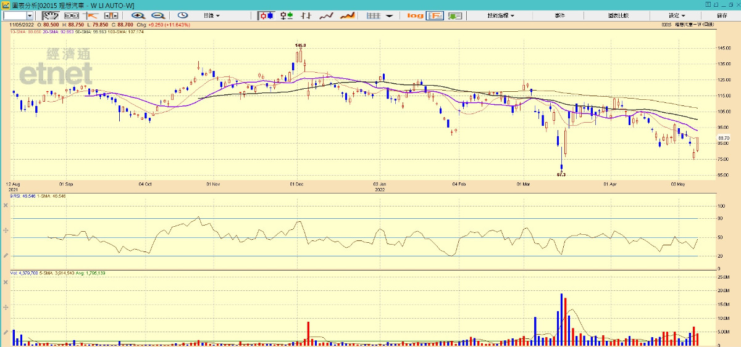The height and width of the screenshot is (347, 741).
Task: Choose the trend line drawing tool
Action: coord(91,15)
